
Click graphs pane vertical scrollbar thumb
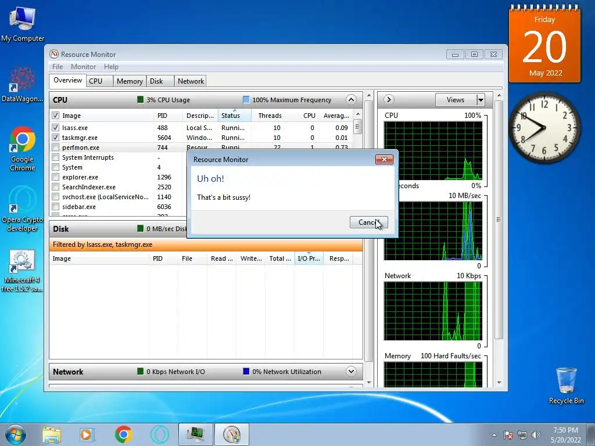pos(499,219)
